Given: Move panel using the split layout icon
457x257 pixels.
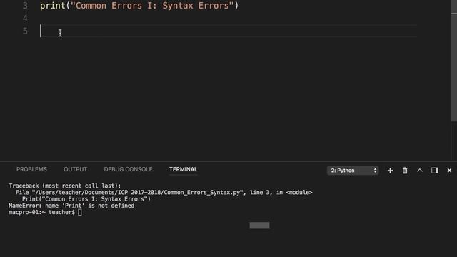Looking at the screenshot, I should tap(435, 171).
